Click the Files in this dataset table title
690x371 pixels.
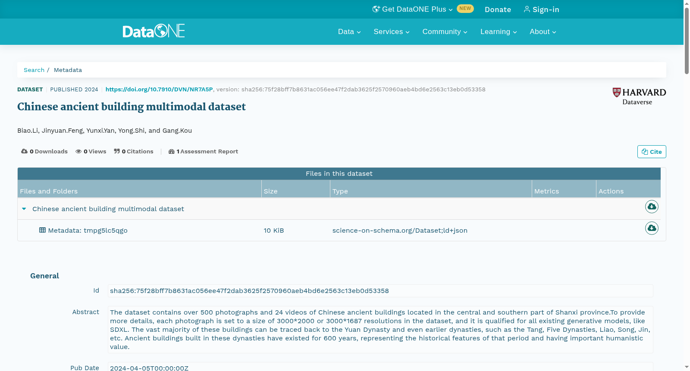[x=339, y=174]
